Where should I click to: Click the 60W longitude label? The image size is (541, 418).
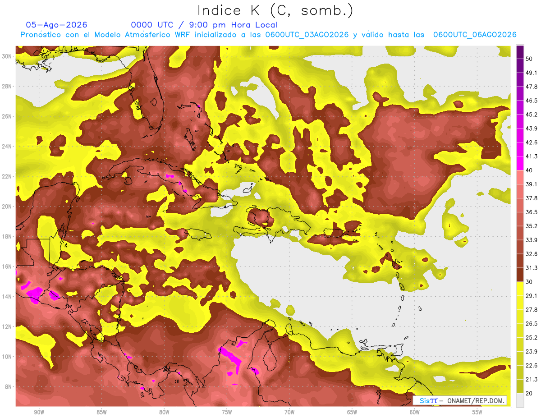415,412
